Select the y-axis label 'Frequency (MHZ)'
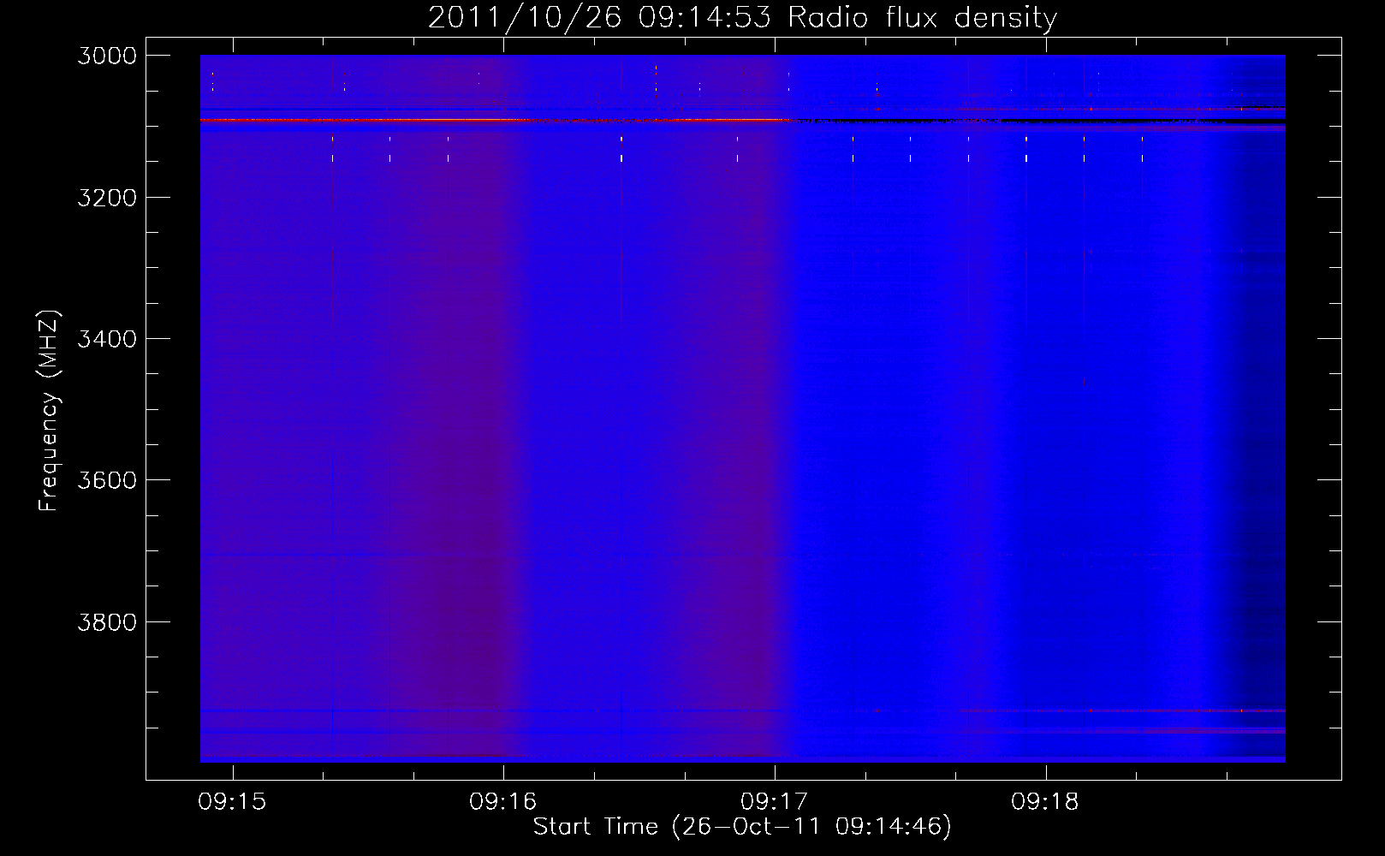 [49, 411]
